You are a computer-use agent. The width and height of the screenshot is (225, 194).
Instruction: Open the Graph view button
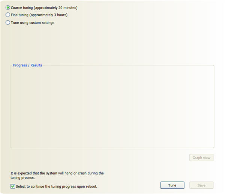point(201,158)
